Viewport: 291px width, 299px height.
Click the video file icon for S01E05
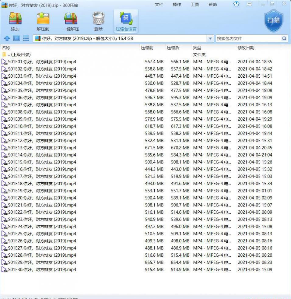tap(4, 90)
